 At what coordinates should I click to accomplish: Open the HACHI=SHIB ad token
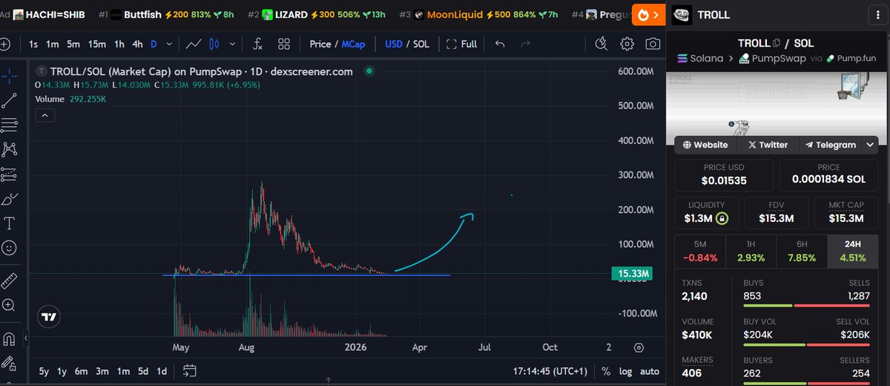(x=43, y=15)
